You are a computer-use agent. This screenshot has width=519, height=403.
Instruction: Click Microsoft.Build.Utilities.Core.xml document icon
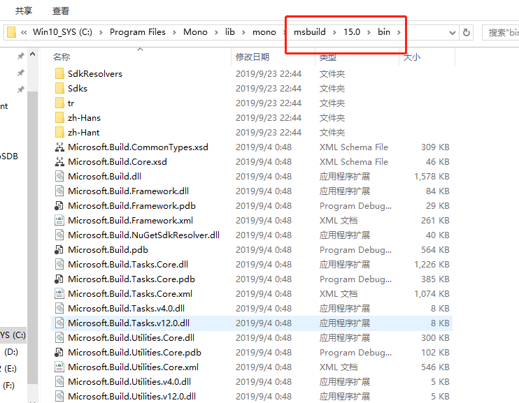pos(59,367)
